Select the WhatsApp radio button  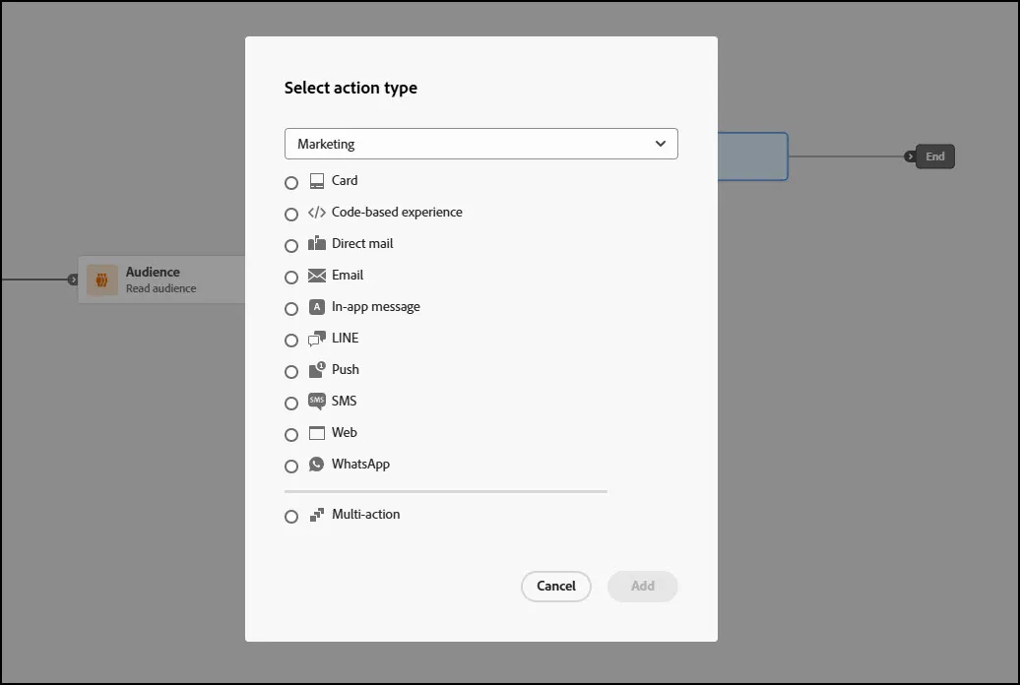(x=291, y=467)
